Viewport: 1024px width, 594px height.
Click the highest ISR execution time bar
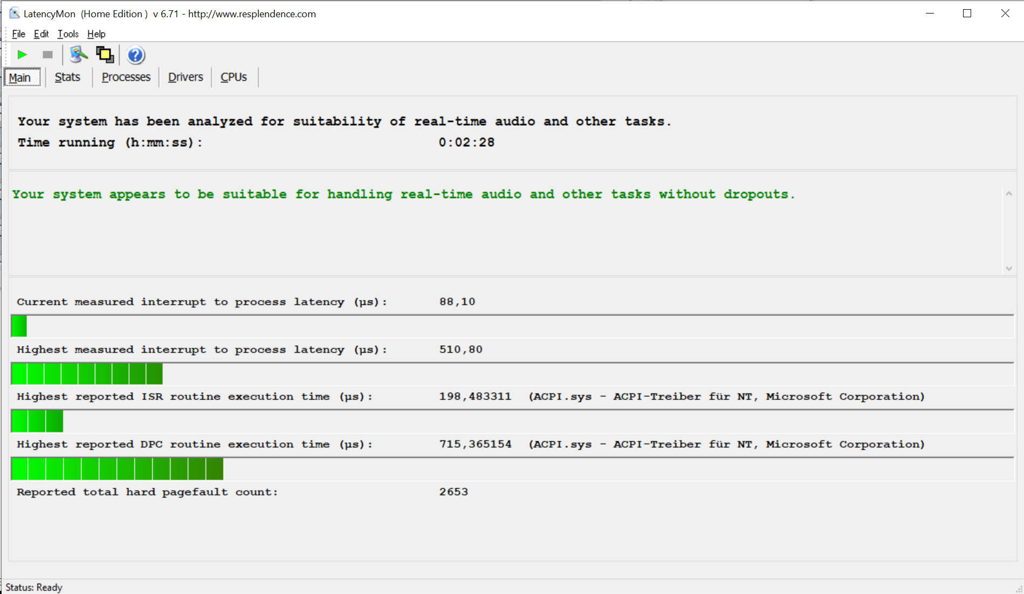pos(512,421)
